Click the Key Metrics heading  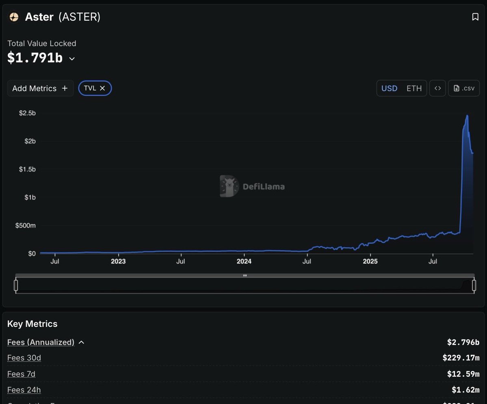[x=32, y=324]
